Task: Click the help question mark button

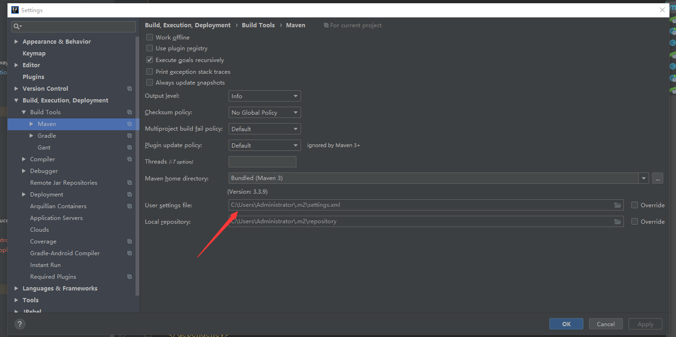Action: click(20, 324)
